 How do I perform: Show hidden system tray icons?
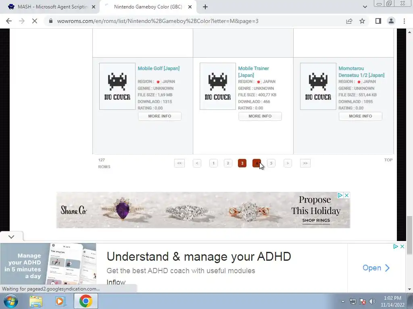(x=343, y=301)
